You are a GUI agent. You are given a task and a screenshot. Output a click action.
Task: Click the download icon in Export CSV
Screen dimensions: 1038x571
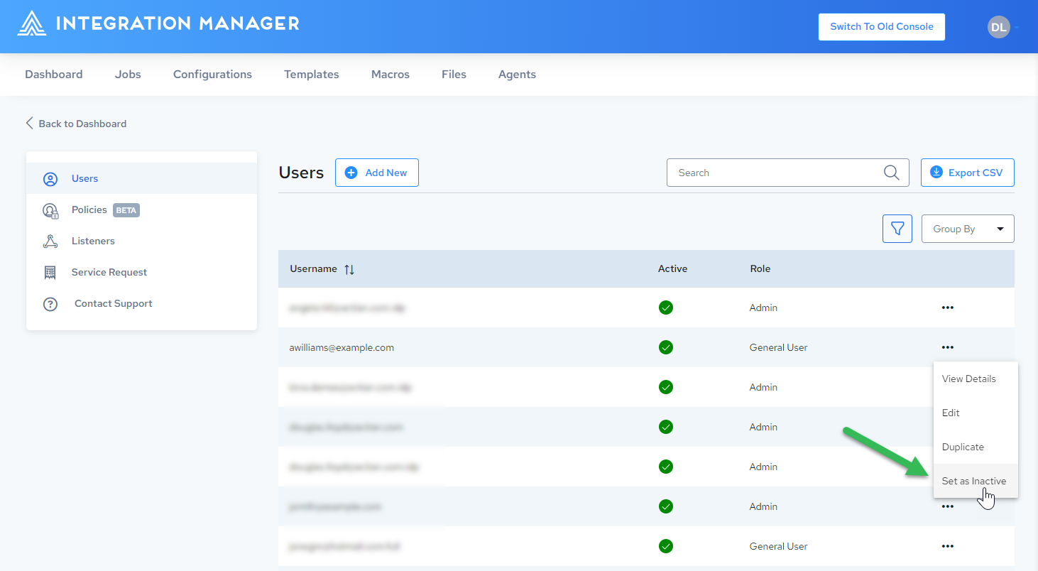click(936, 172)
